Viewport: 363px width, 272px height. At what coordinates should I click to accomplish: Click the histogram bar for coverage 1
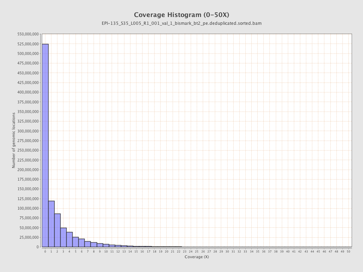pyautogui.click(x=51, y=224)
